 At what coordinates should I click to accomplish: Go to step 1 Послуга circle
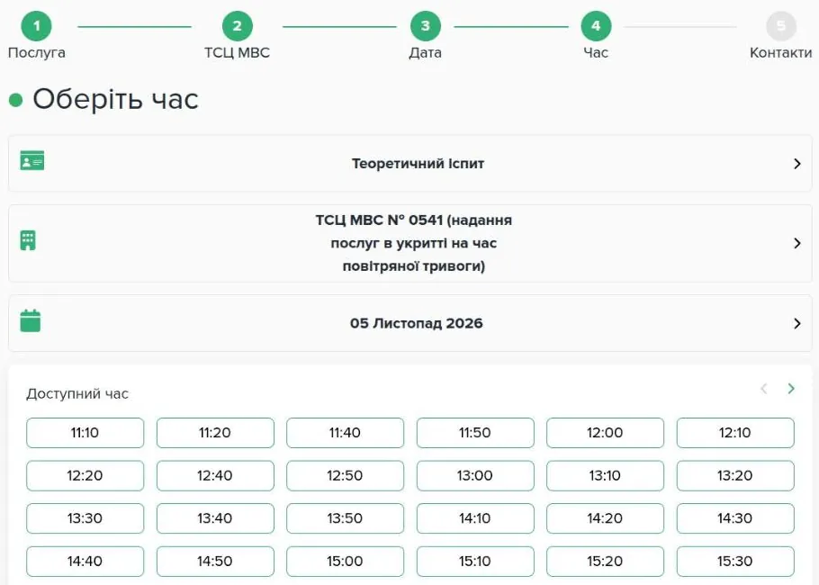(x=37, y=25)
